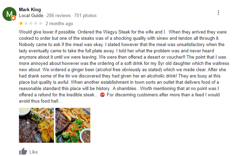Click the empty second rating star

(x=26, y=23)
